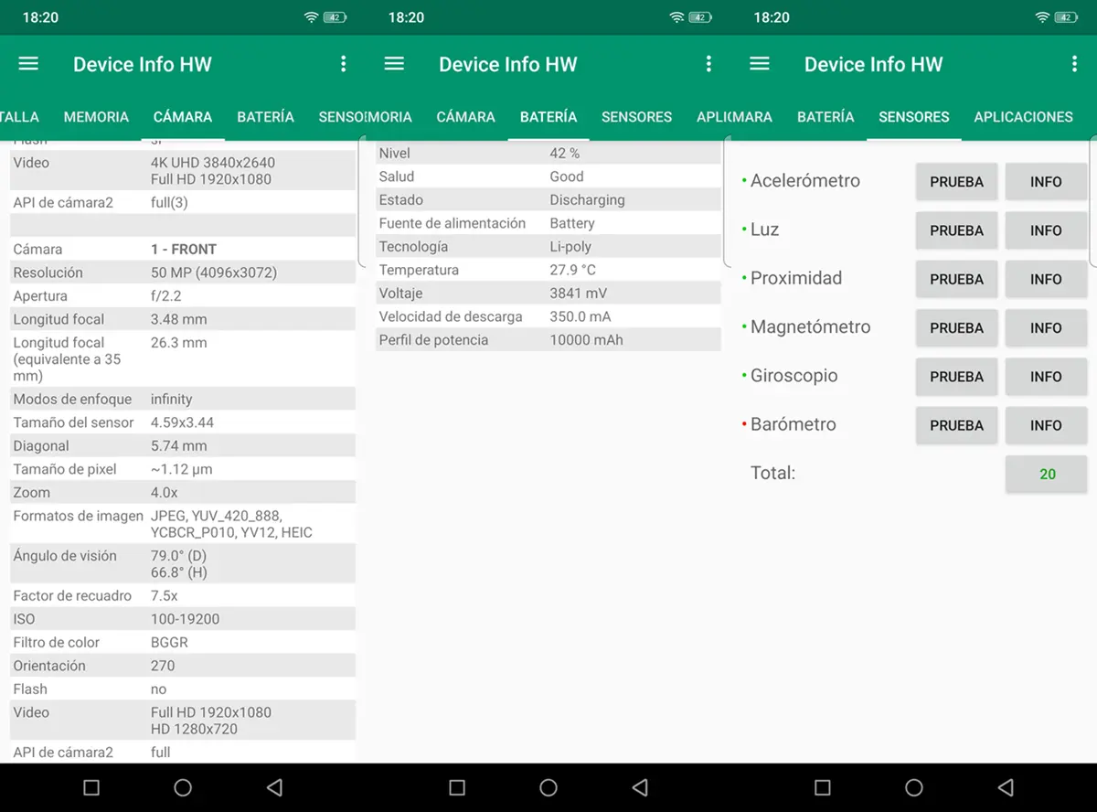Select SENSORES tab on the battery screen
This screenshot has height=812, width=1097.
pyautogui.click(x=636, y=117)
